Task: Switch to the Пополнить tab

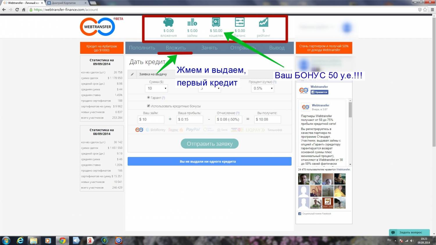Action: 142,48
